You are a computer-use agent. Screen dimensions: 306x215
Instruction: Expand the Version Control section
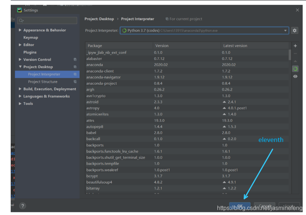[20, 59]
